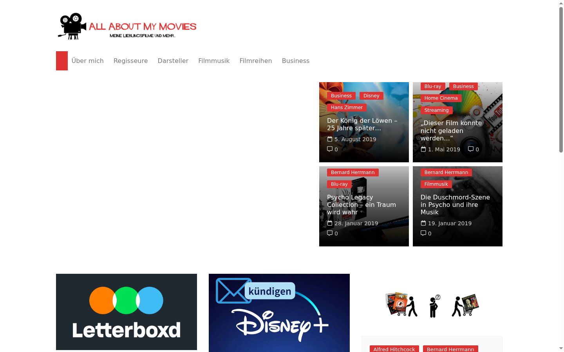Open the Disney+ kündigen post thumbnail
The width and height of the screenshot is (564, 352).
click(x=279, y=313)
